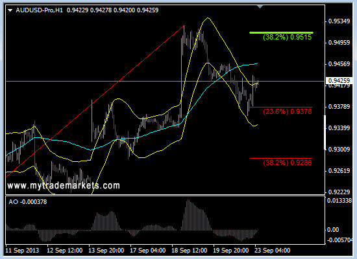Click the 19 Sep 20:00 time label
Viewport: 357px width, 259px height.
pyautogui.click(x=231, y=251)
